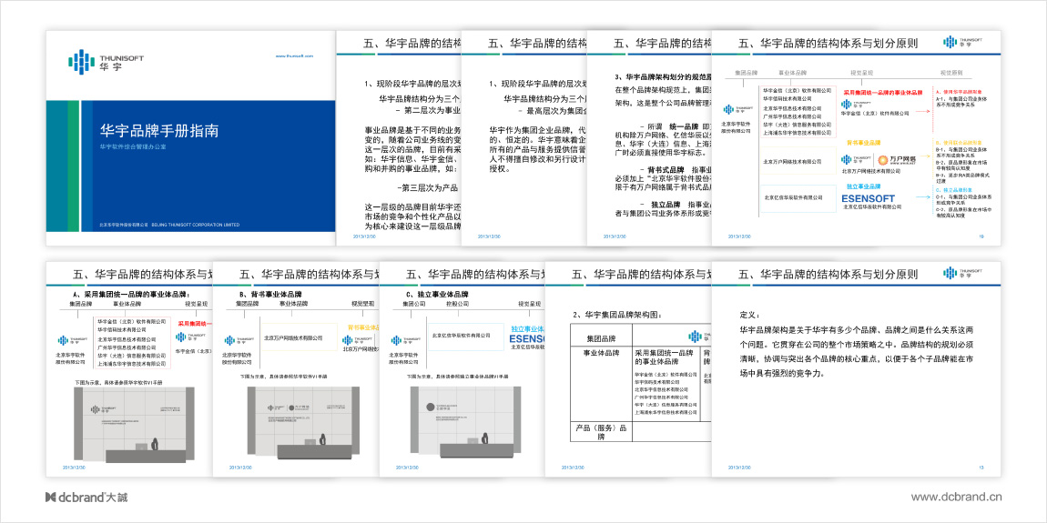Click 控股公司 column header on slide C
The width and height of the screenshot is (1047, 523).
[459, 303]
